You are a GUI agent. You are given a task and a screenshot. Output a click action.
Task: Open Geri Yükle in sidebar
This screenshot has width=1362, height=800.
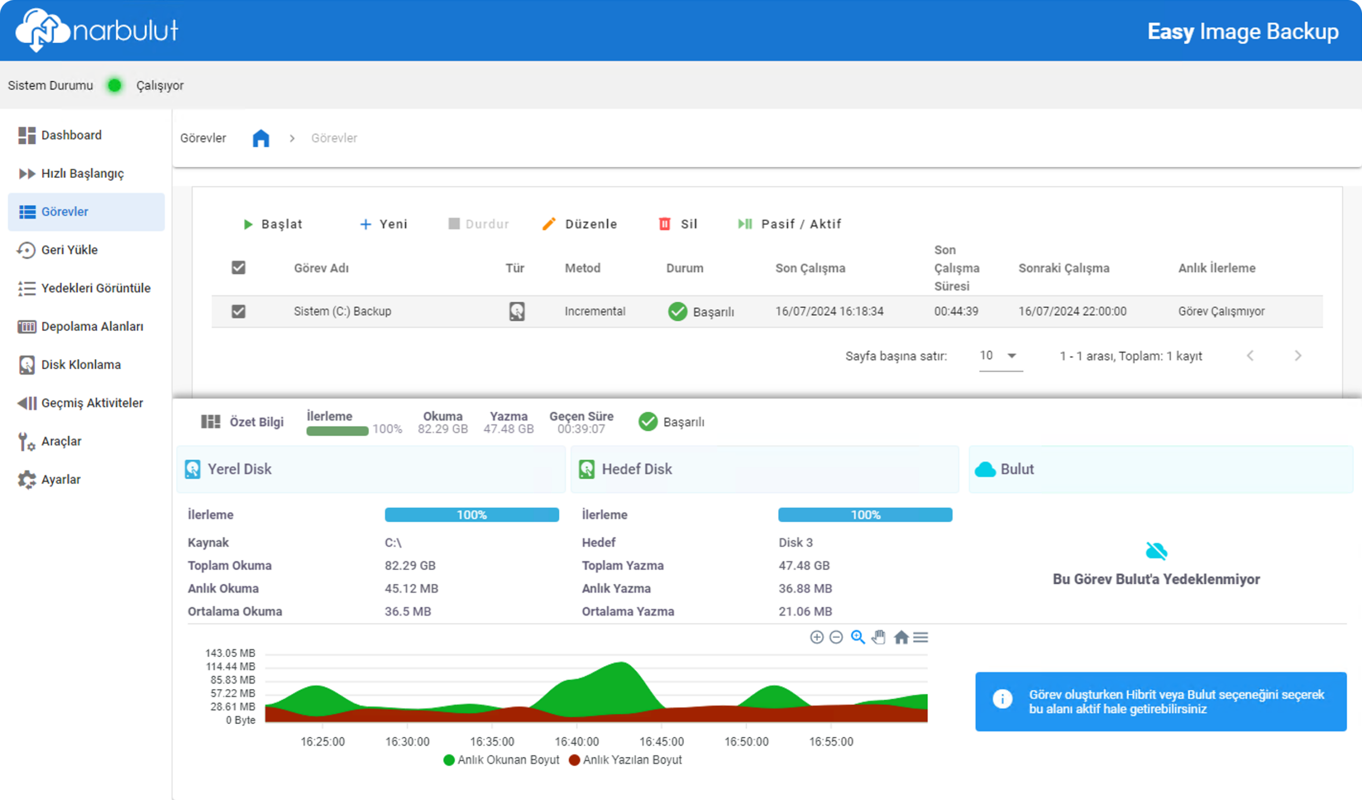coord(69,250)
